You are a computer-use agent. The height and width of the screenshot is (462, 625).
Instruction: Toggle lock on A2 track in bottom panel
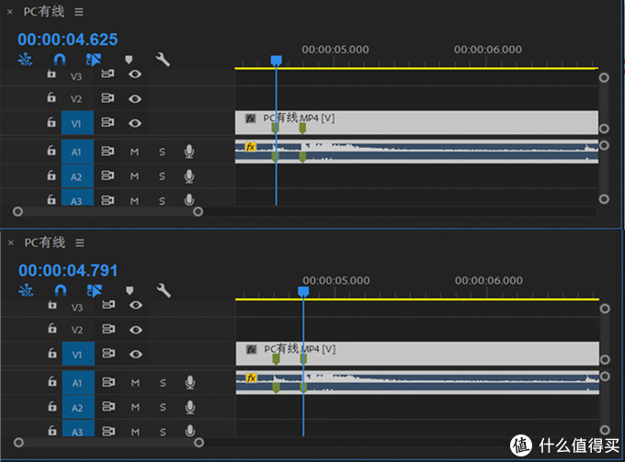pyautogui.click(x=52, y=406)
